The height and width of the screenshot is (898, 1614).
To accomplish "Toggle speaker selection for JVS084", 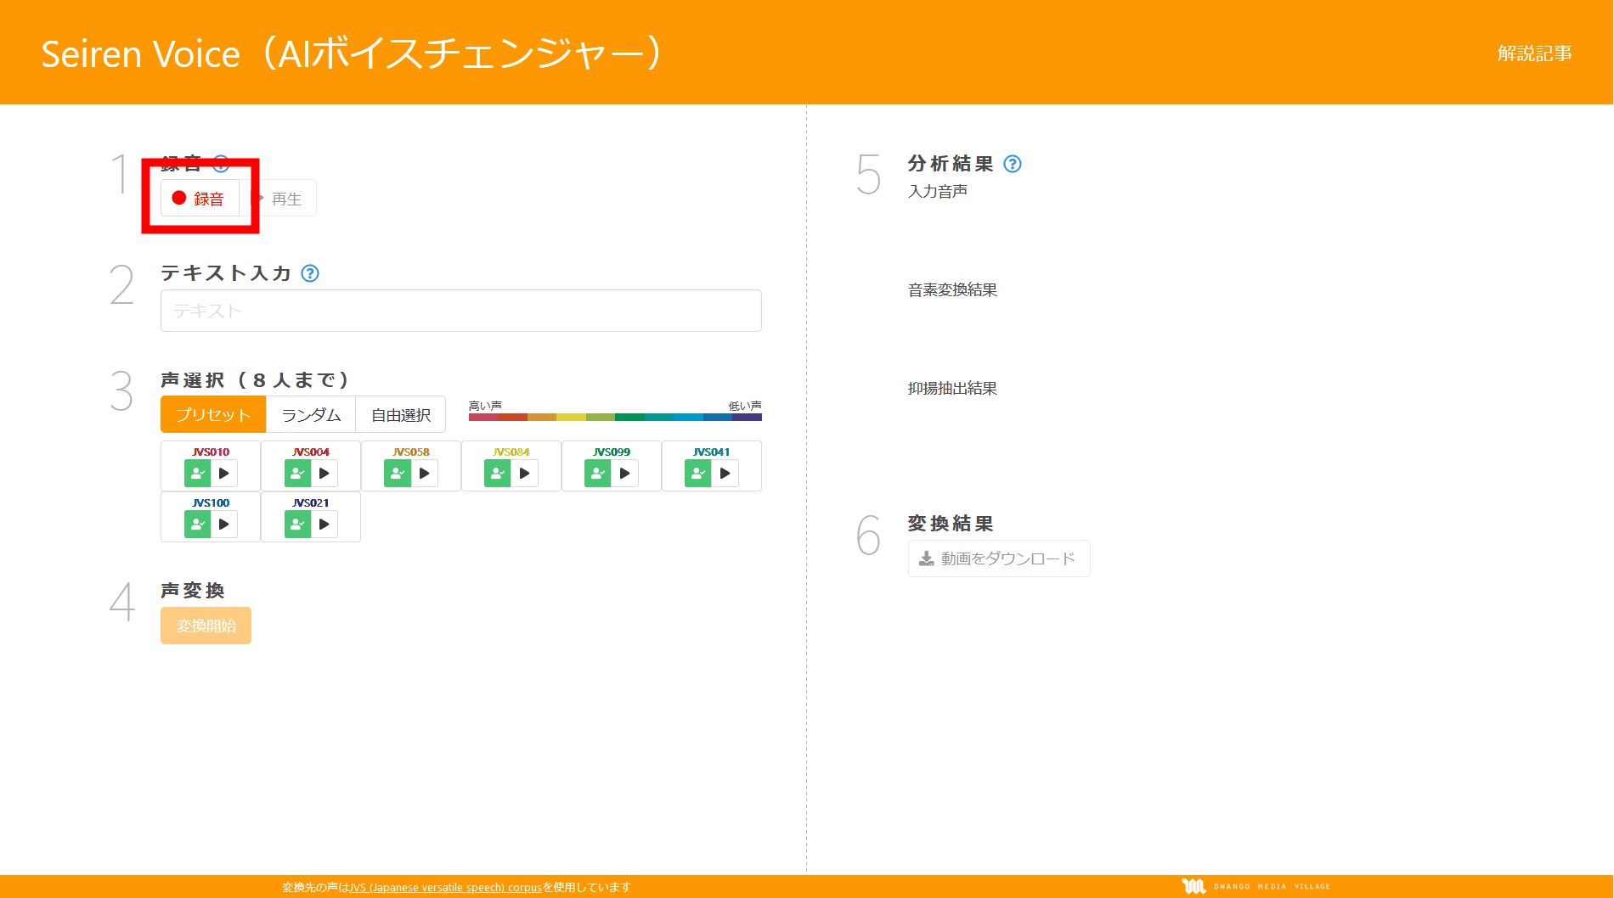I will (498, 474).
